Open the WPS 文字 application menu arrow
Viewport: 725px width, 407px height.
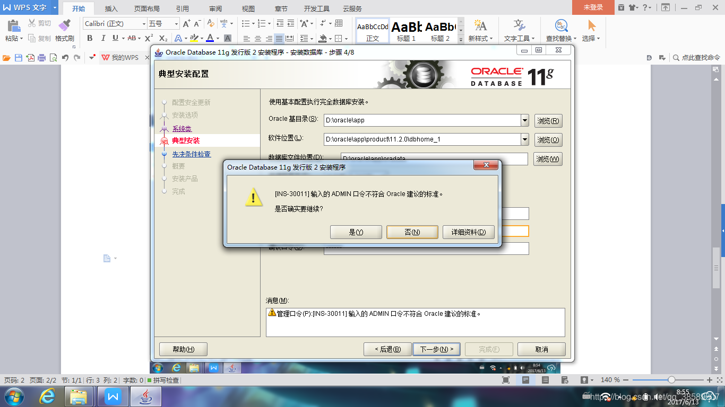tap(55, 7)
